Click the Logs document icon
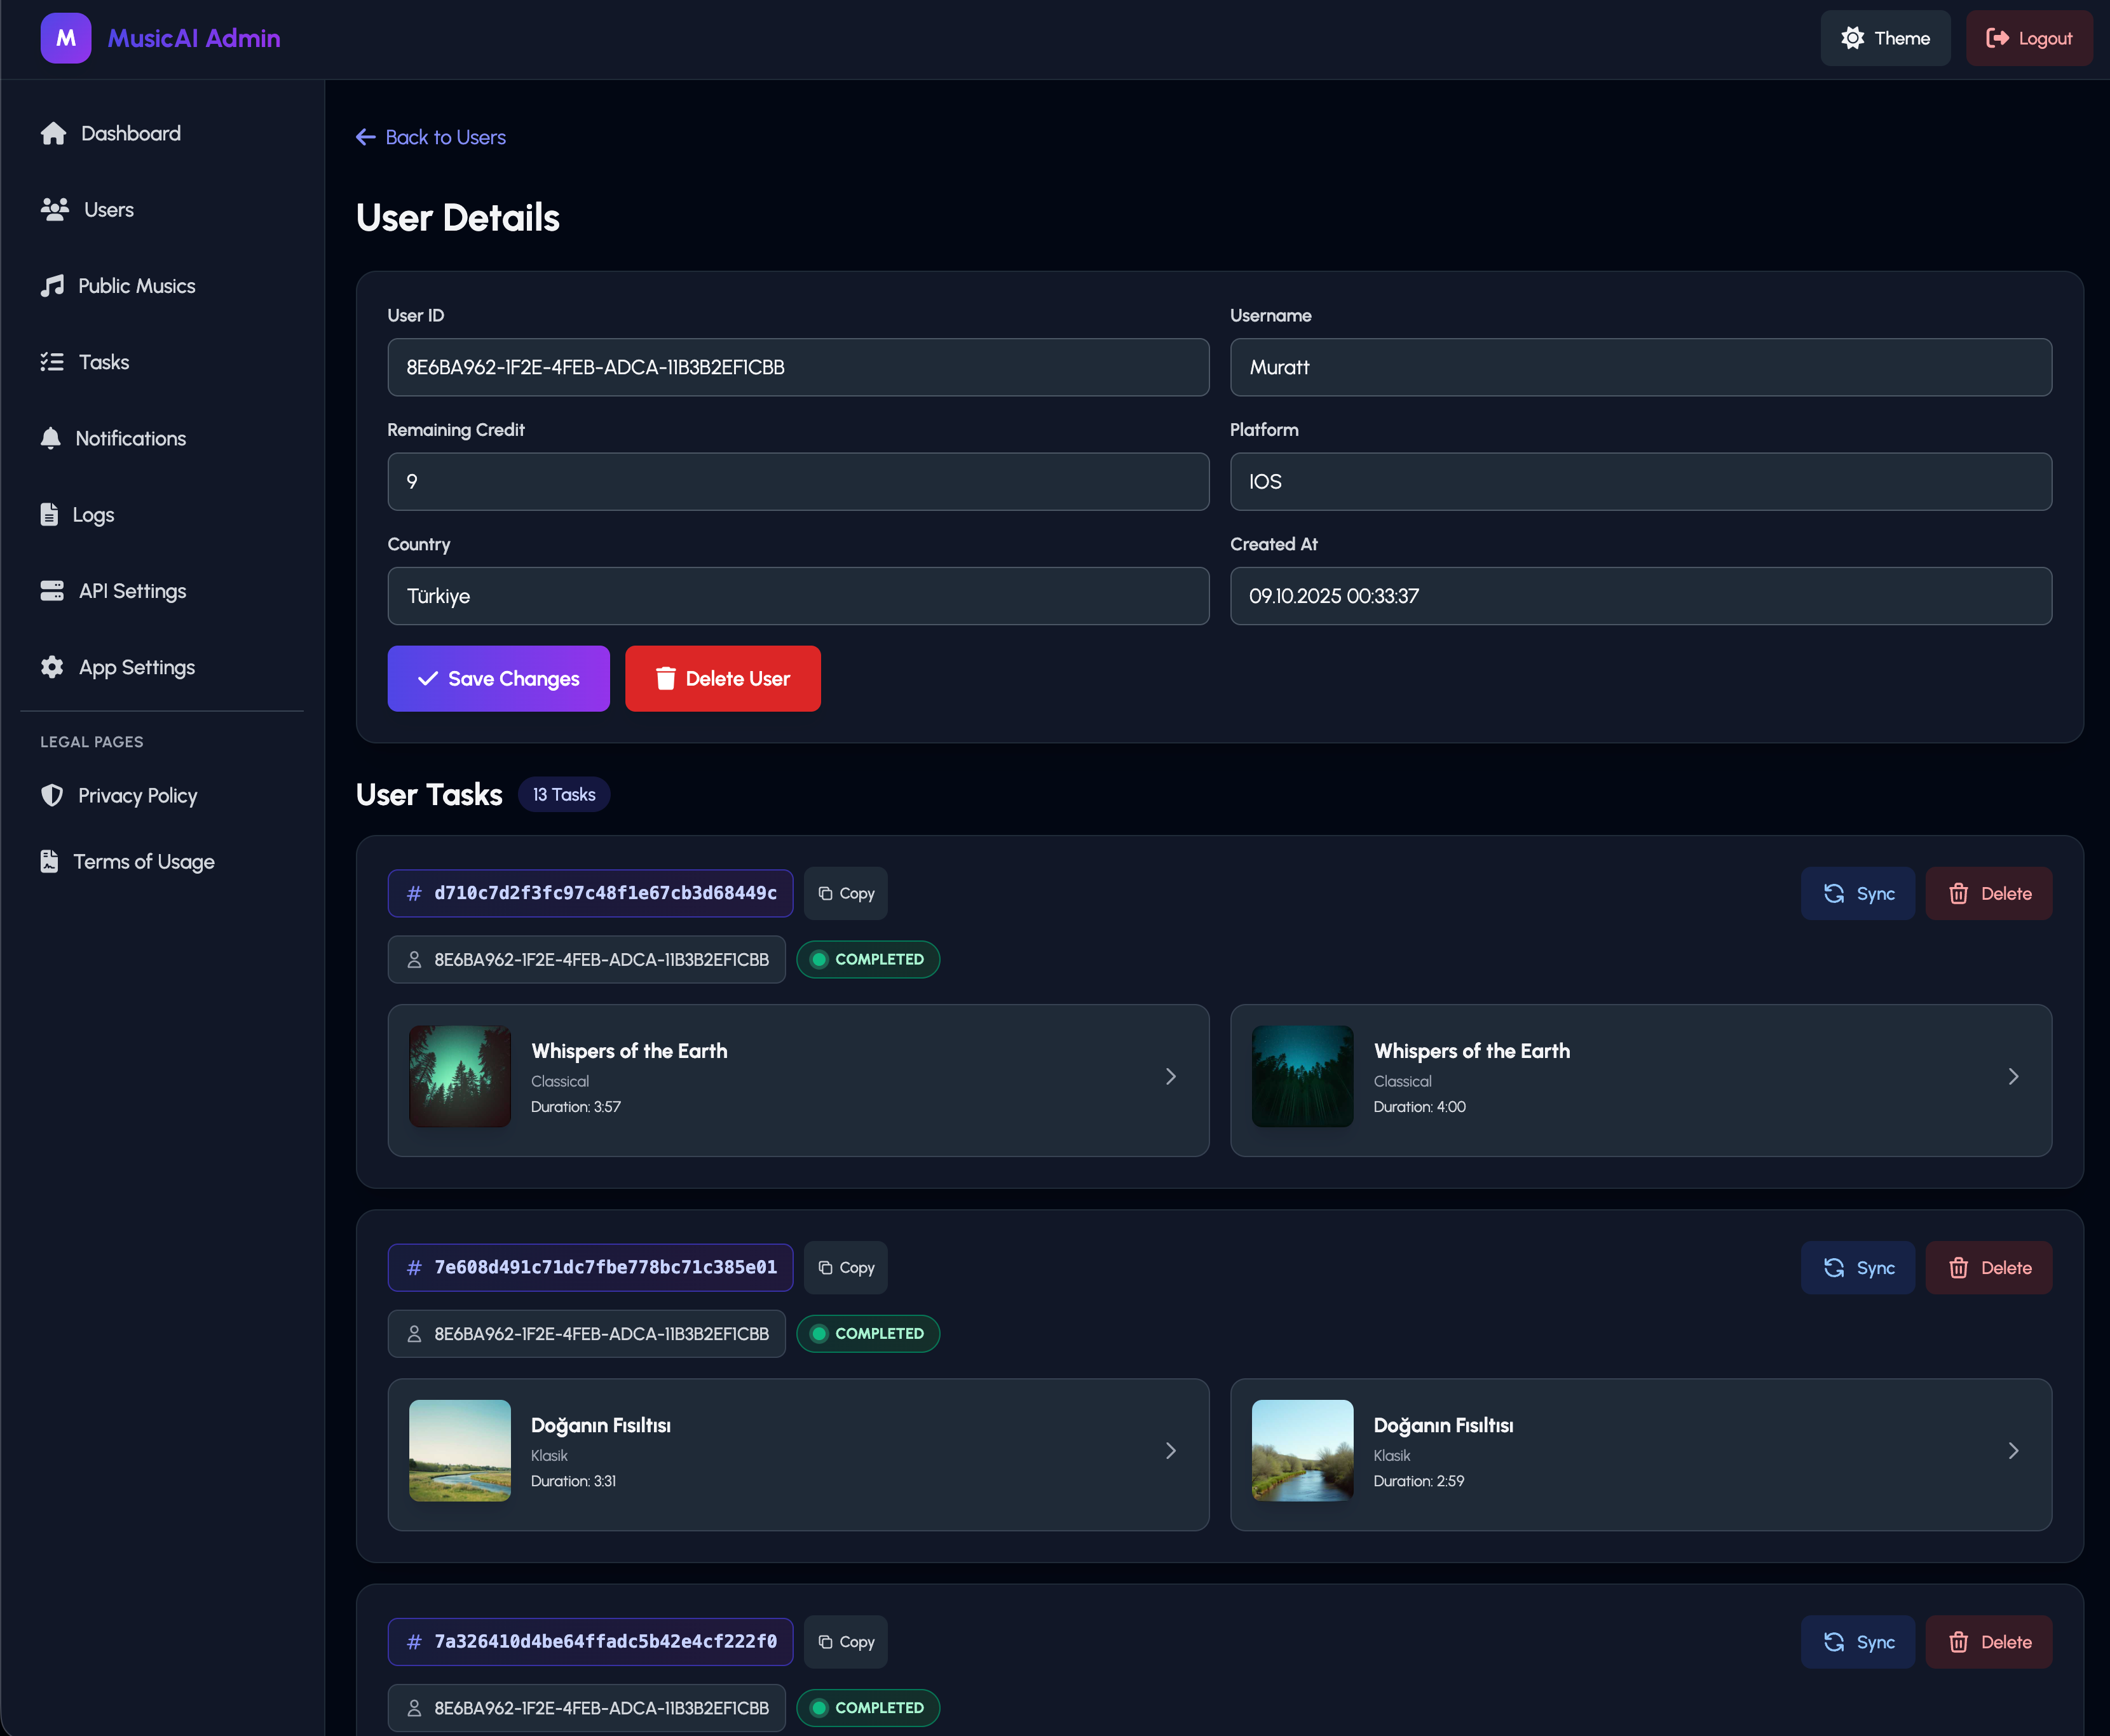This screenshot has width=2110, height=1736. pyautogui.click(x=49, y=514)
